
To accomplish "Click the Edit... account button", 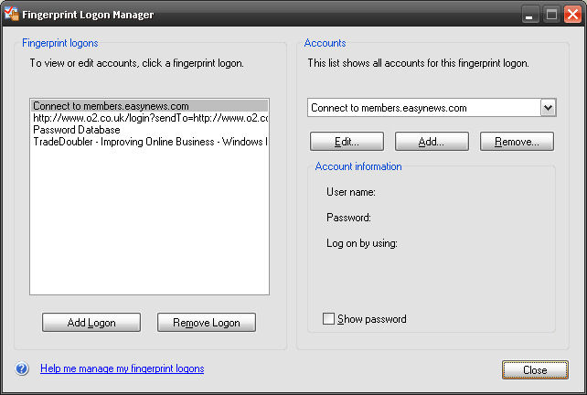I will (347, 142).
